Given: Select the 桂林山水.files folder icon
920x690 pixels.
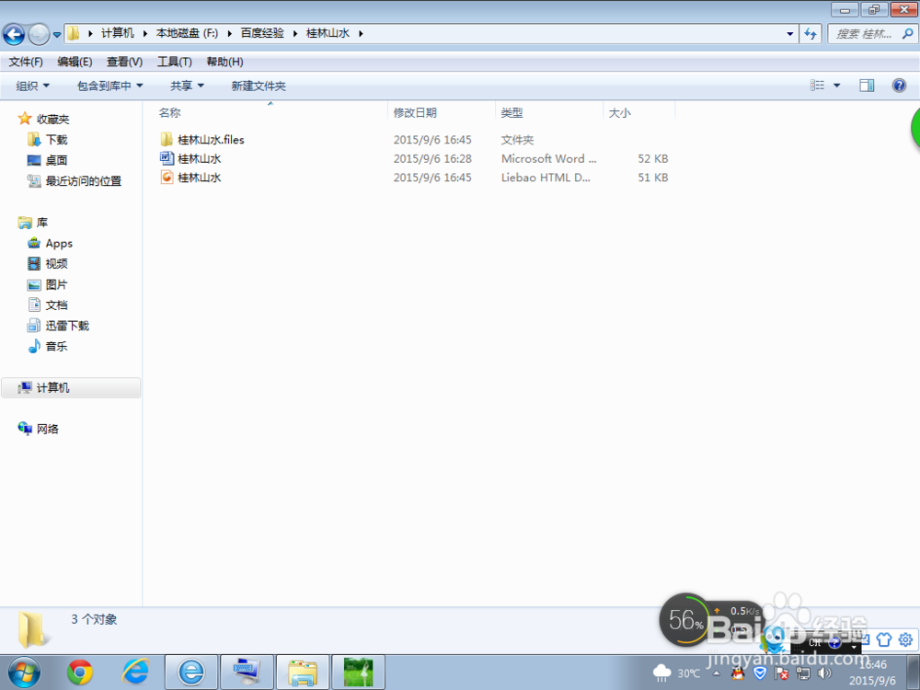Looking at the screenshot, I should [x=167, y=140].
